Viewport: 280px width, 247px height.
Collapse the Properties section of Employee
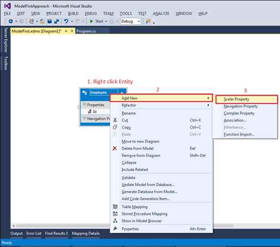click(x=85, y=104)
